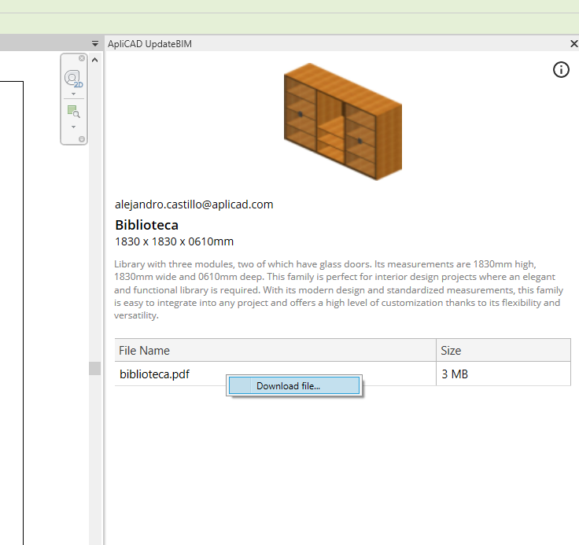Click the 3 MB size cell
579x545 pixels.
point(503,374)
